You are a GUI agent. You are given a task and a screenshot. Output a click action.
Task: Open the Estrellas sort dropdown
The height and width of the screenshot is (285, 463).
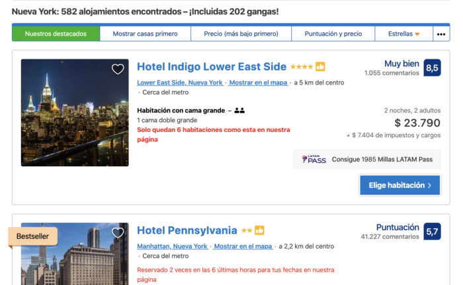403,34
